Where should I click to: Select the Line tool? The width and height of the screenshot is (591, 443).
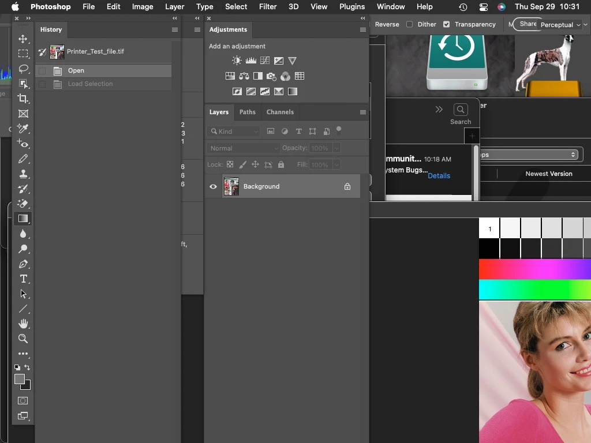point(23,309)
